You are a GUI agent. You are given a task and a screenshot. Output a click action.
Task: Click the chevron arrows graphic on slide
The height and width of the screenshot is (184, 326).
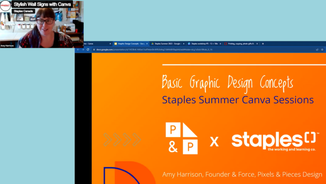[122, 139]
